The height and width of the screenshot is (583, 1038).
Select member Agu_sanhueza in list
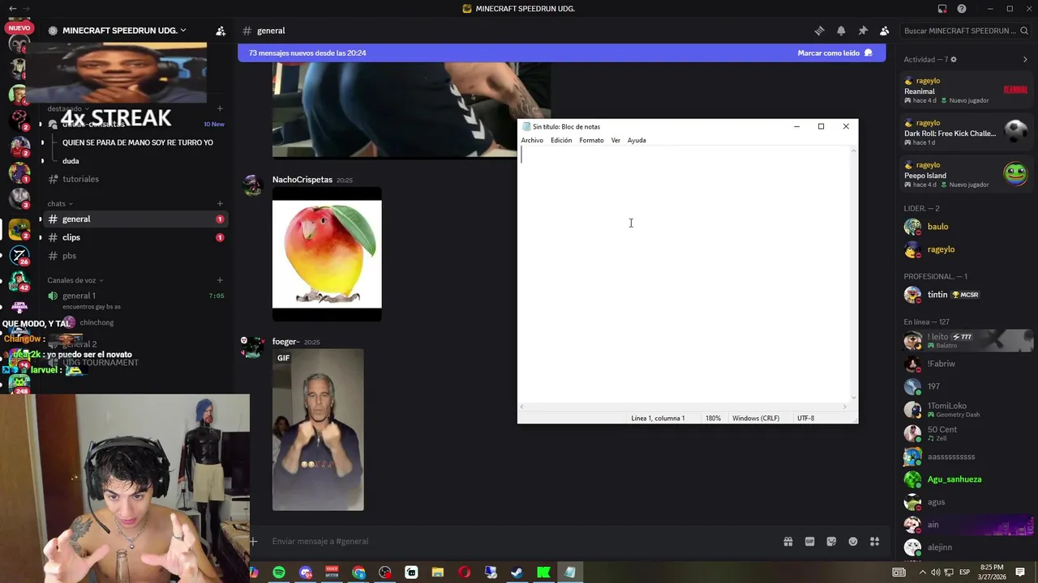[x=966, y=479]
